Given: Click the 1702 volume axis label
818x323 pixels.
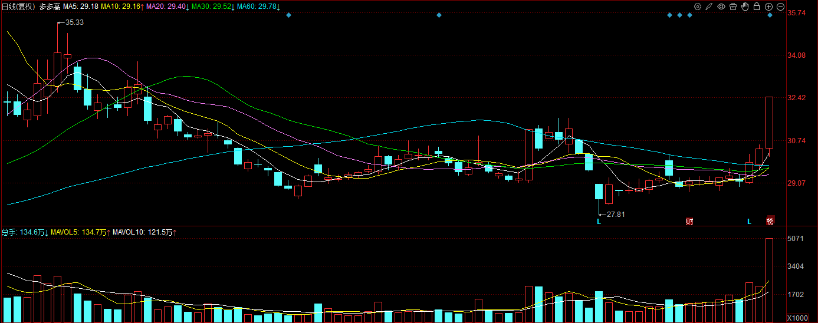Looking at the screenshot, I should click(x=797, y=295).
